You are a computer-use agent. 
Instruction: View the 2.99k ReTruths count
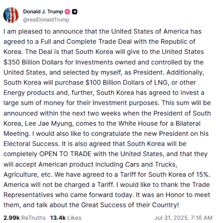pos(11,217)
